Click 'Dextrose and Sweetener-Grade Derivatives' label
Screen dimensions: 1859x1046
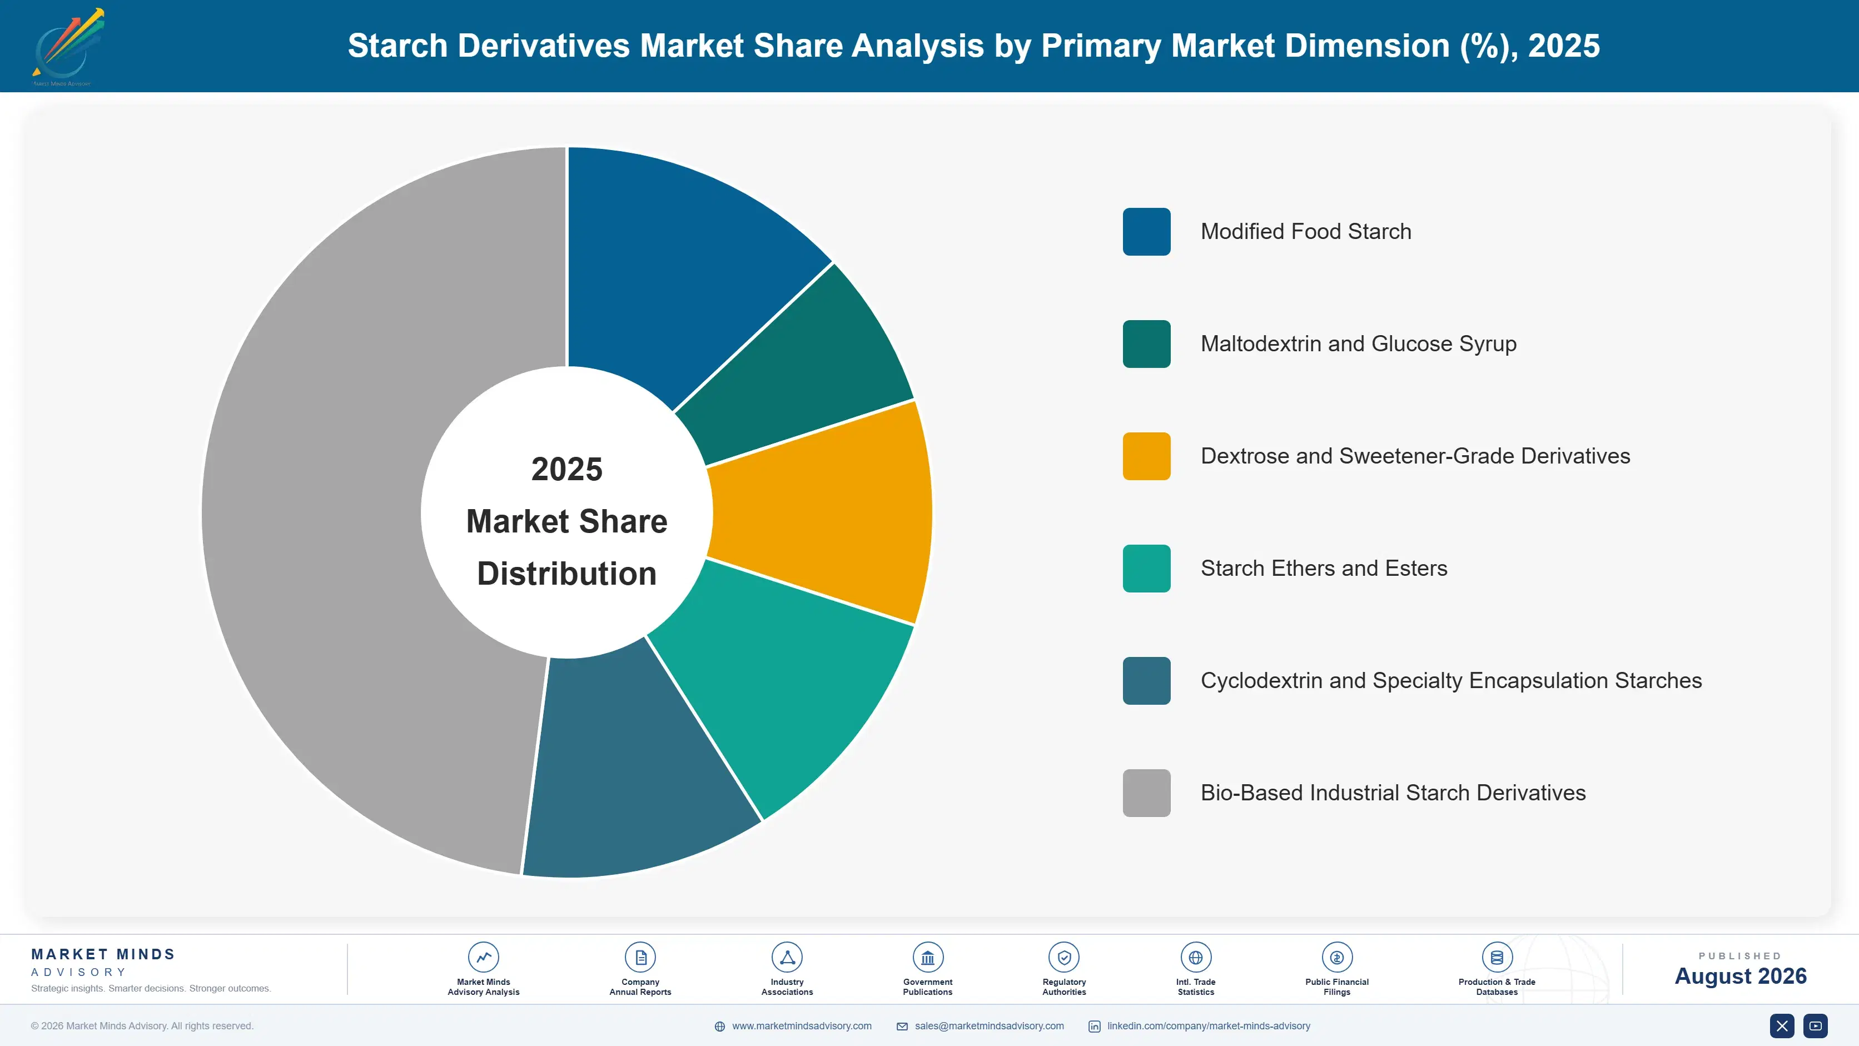(1415, 456)
